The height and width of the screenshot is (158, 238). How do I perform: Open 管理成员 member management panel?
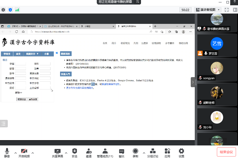(x=105, y=151)
